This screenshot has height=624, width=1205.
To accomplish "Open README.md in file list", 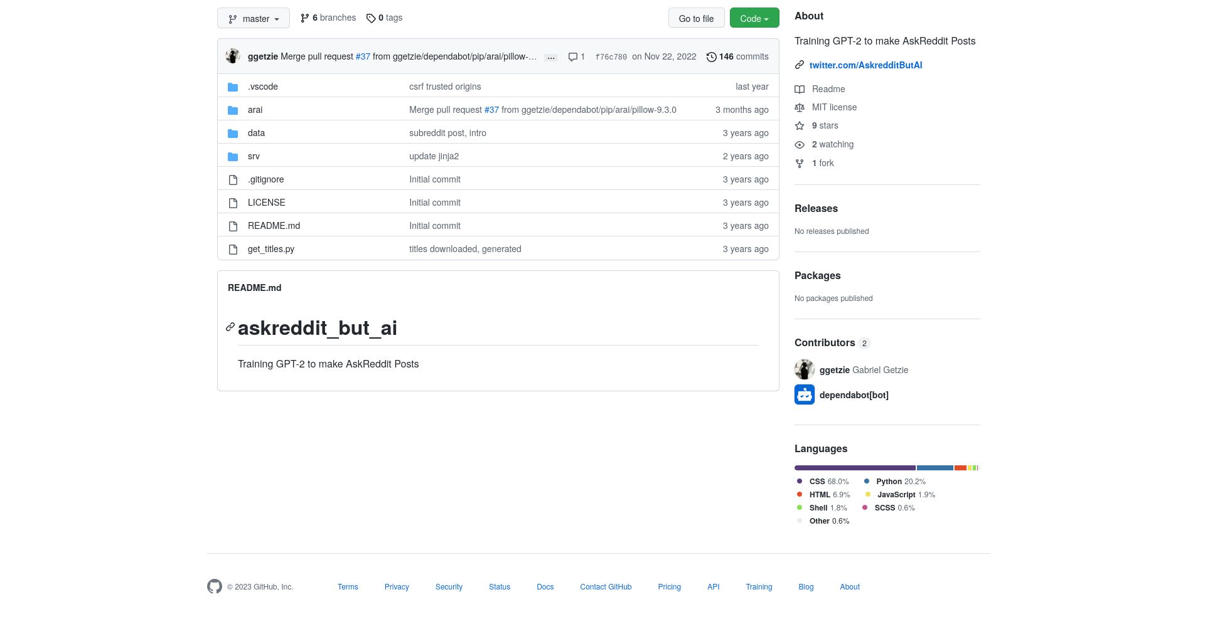I will (x=274, y=226).
